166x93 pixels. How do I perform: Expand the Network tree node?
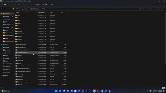click(1, 76)
